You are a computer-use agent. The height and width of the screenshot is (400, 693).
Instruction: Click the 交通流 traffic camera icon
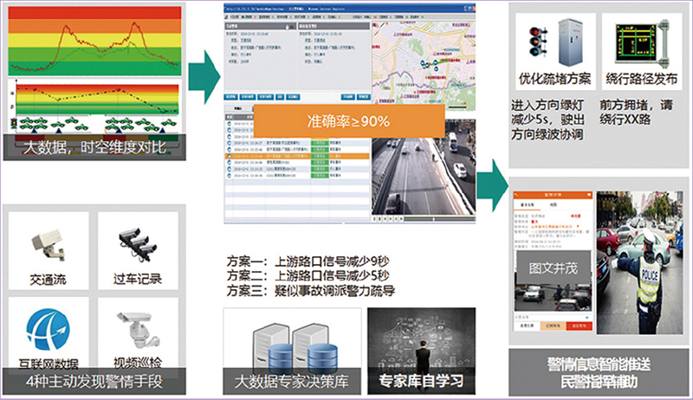click(48, 247)
